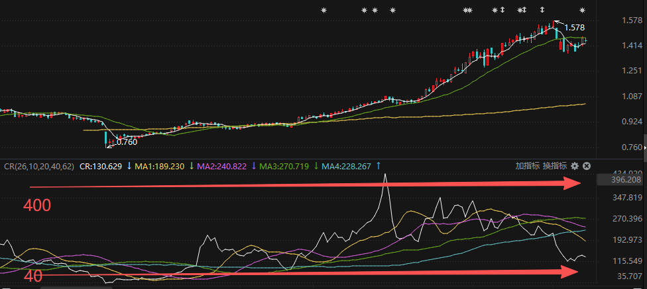Click the 0.760 low price label
The width and height of the screenshot is (647, 289).
click(127, 142)
